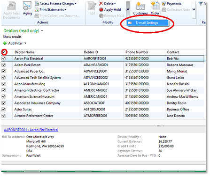Expand the Modify group overflow arrows

[x=128, y=9]
